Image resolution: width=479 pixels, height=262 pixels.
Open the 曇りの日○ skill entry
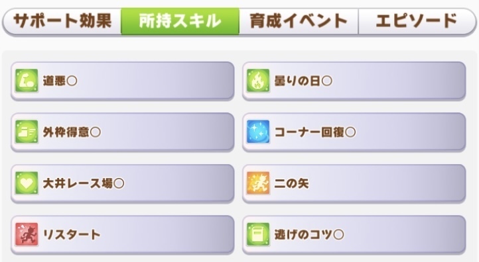pyautogui.click(x=354, y=81)
